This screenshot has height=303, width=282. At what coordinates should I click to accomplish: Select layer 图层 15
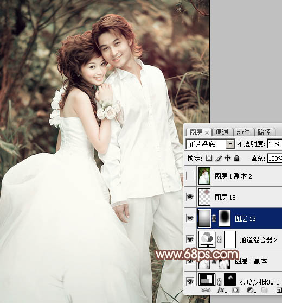point(233,197)
